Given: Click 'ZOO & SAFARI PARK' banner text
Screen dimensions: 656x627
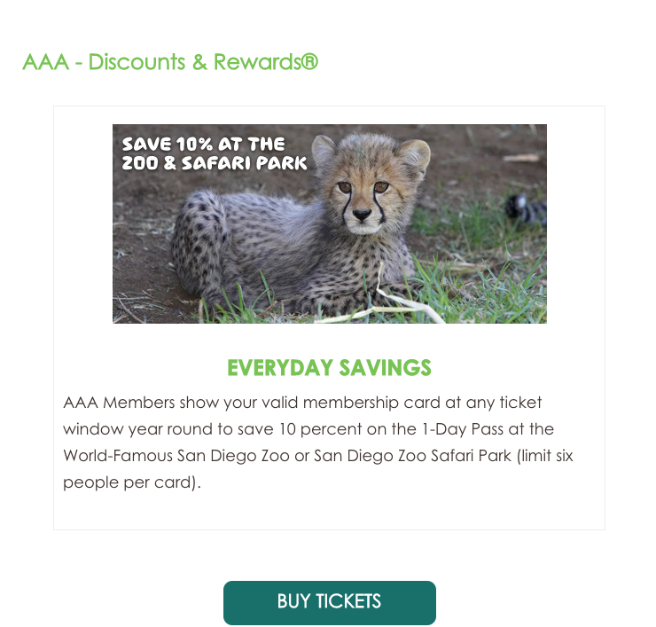Looking at the screenshot, I should pyautogui.click(x=215, y=163).
